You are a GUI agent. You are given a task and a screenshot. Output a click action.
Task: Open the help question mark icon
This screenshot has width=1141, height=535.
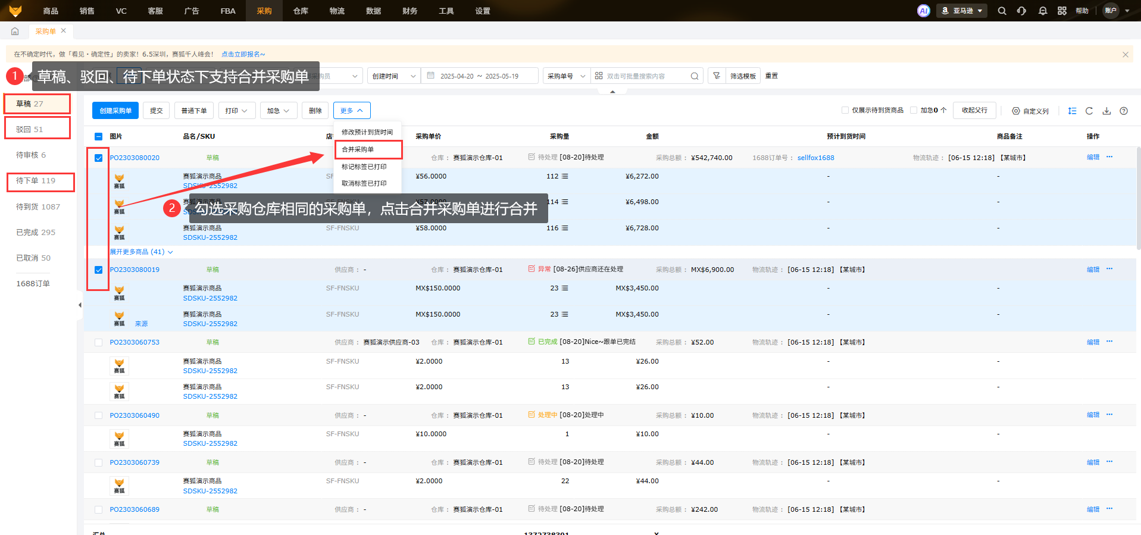1124,111
